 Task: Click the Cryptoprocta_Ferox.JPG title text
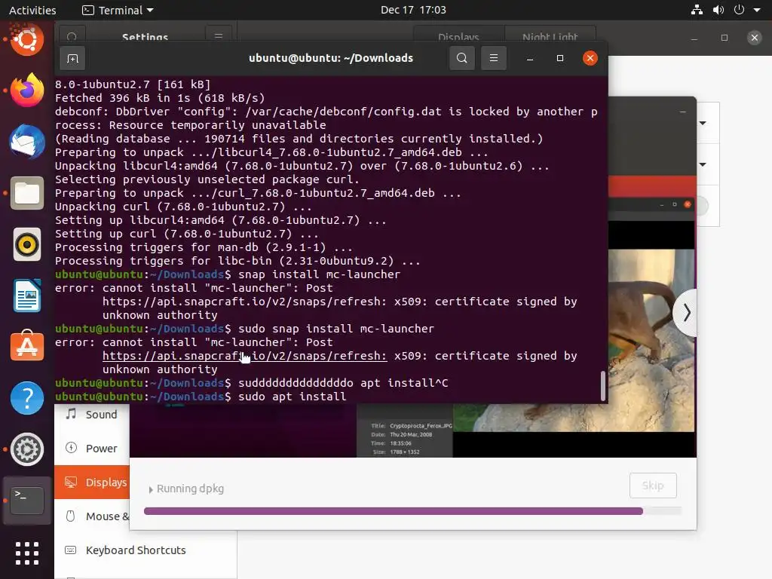click(x=421, y=426)
